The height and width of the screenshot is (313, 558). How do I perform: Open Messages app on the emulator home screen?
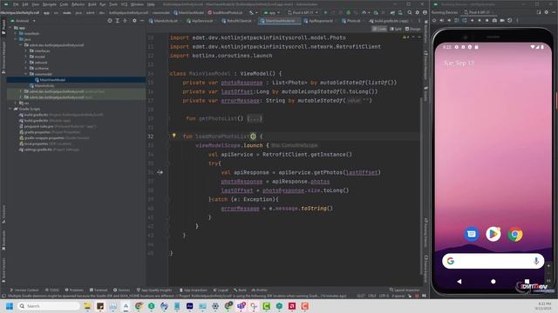point(471,234)
